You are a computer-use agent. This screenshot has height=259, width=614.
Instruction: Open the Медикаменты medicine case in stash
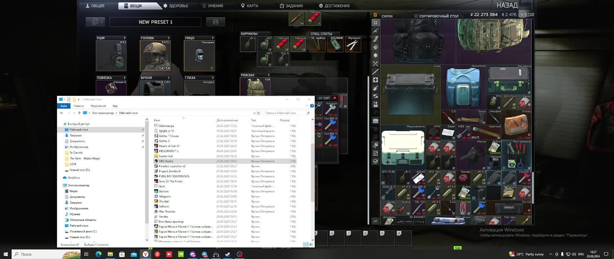coord(403,147)
